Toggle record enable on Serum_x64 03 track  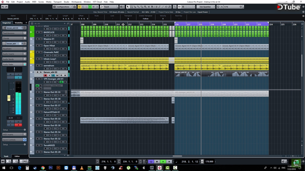click(45, 75)
